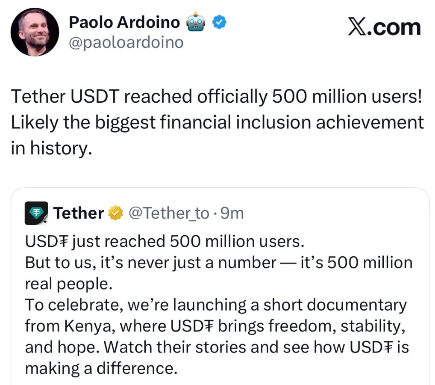435x385 pixels.
Task: Click the blue verified checkmark badge
Action: click(219, 22)
